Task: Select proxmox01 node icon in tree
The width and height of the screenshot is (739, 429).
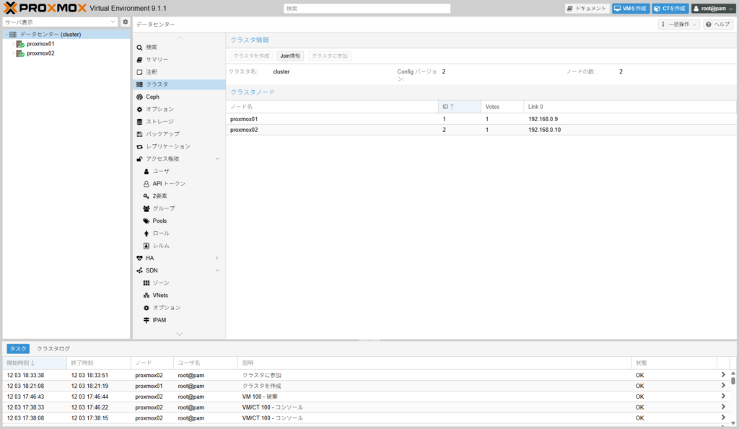Action: coord(20,44)
